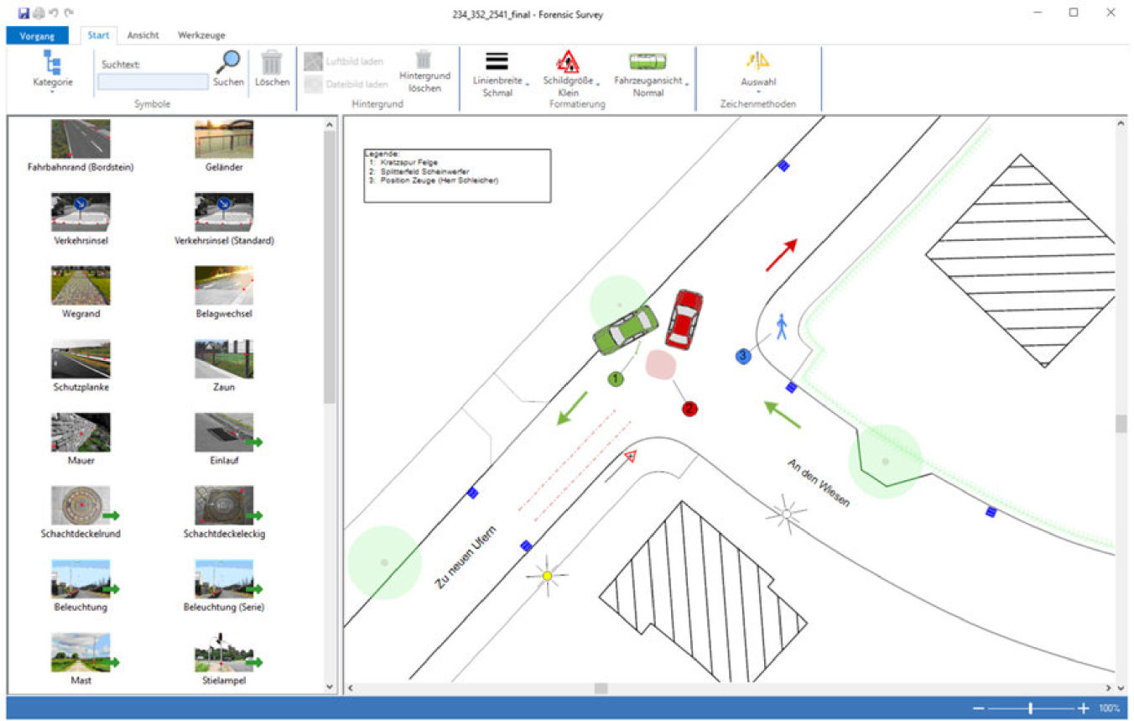Select the Mauer wall symbol
The height and width of the screenshot is (721, 1134).
coord(81,432)
